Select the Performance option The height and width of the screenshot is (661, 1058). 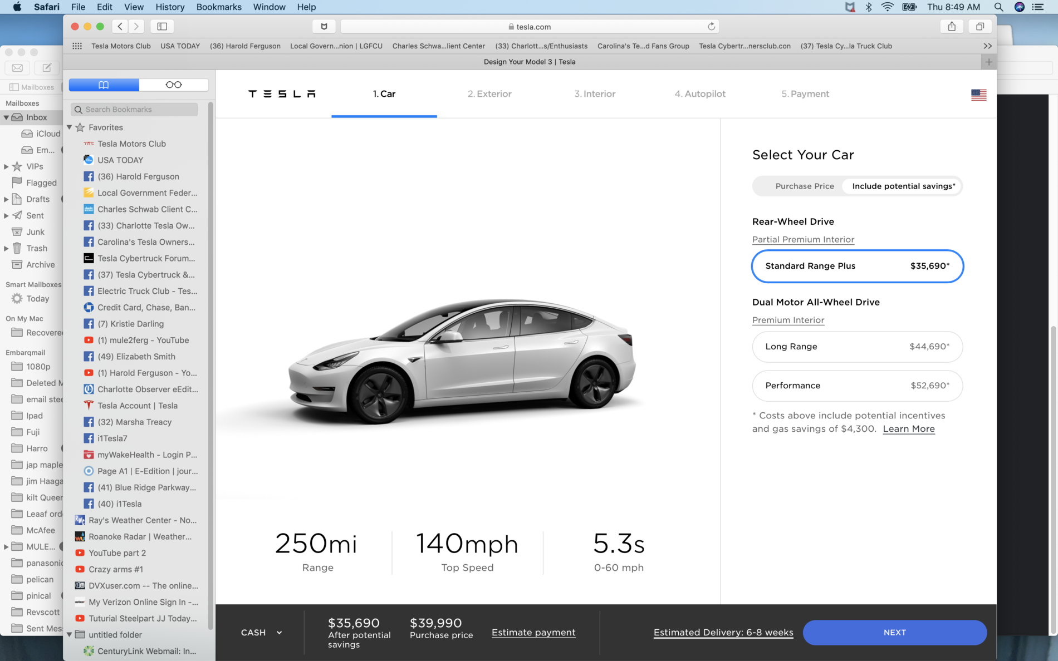coord(857,386)
